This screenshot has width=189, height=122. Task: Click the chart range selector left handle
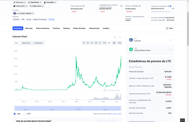point(14,108)
